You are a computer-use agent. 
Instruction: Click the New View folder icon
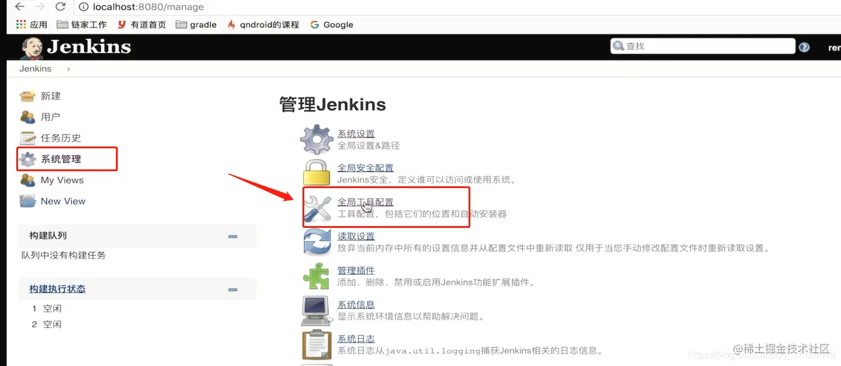coord(28,201)
